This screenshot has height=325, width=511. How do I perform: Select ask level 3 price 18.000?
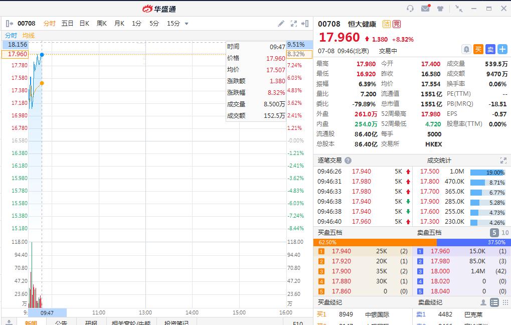(441, 271)
